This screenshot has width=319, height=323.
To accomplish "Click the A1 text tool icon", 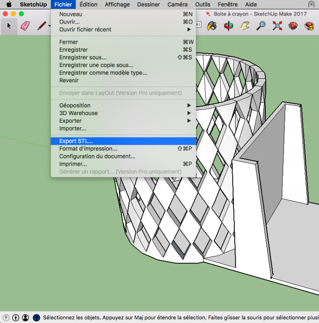I will click(x=198, y=24).
